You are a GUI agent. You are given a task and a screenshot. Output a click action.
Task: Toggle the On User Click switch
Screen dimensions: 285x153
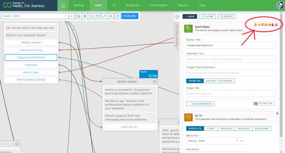pyautogui.click(x=264, y=104)
